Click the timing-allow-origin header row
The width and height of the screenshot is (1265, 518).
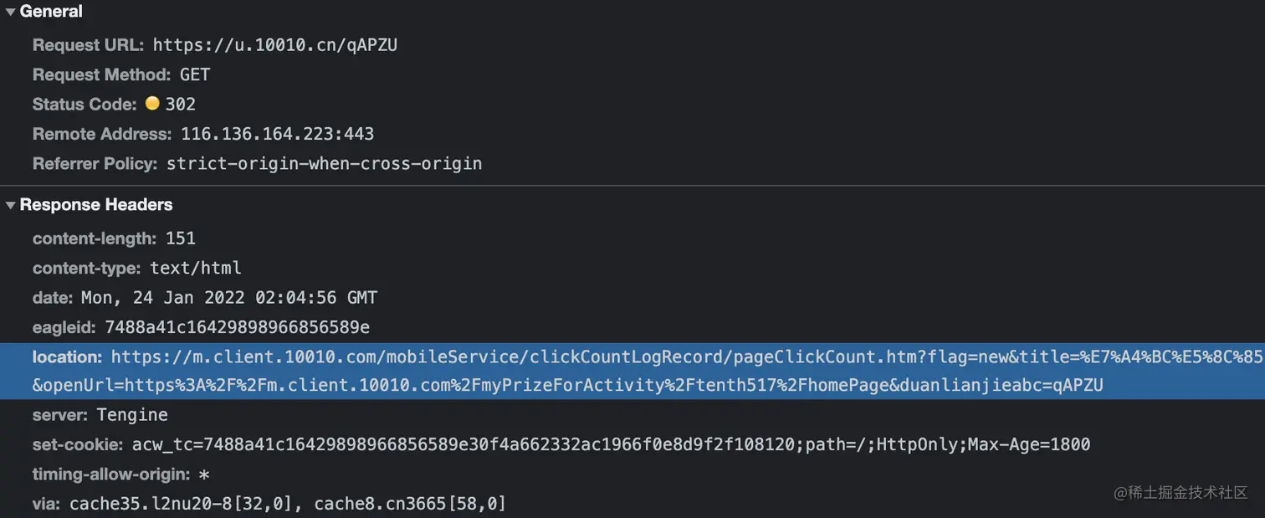(x=121, y=474)
